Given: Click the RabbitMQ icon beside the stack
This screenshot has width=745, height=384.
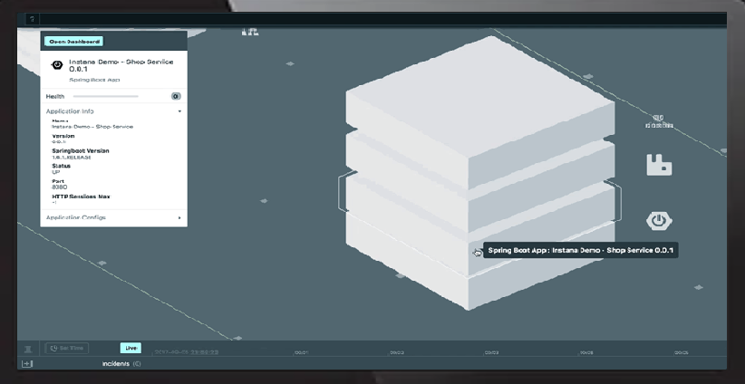Looking at the screenshot, I should tap(659, 165).
